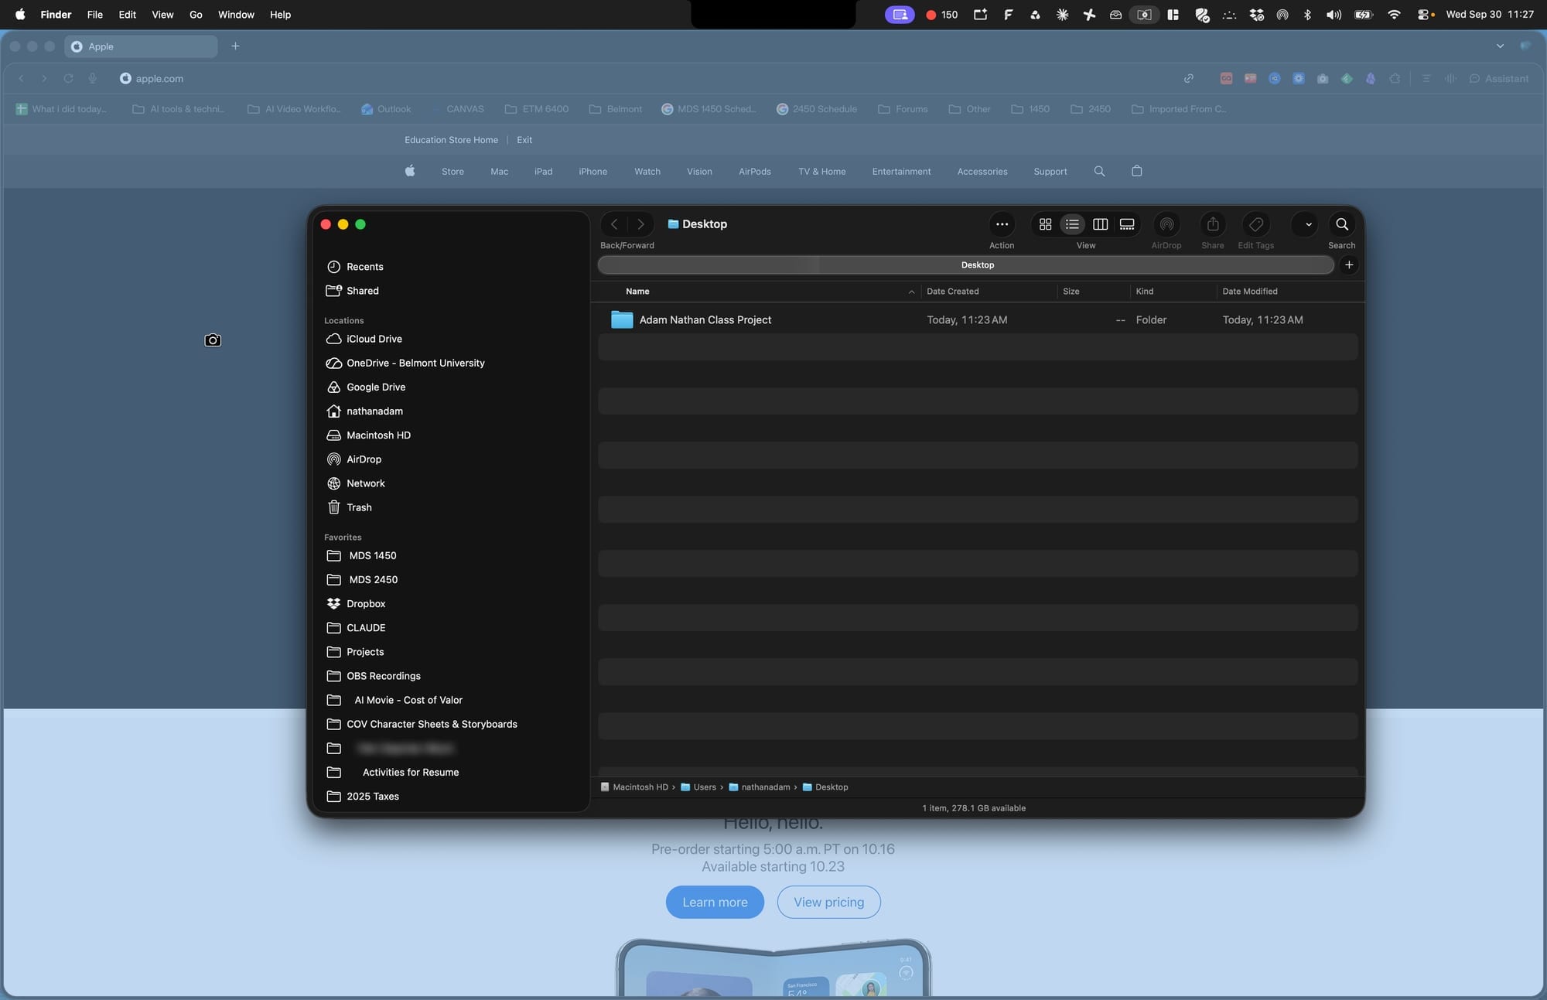Open Shared in Finder sidebar
The height and width of the screenshot is (1000, 1547).
click(x=362, y=291)
